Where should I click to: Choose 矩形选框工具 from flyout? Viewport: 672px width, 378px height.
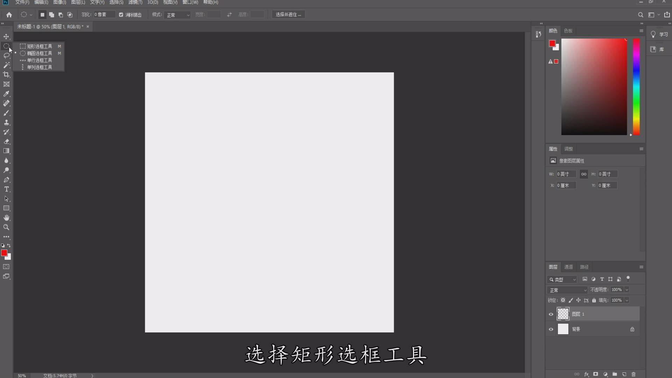point(40,46)
